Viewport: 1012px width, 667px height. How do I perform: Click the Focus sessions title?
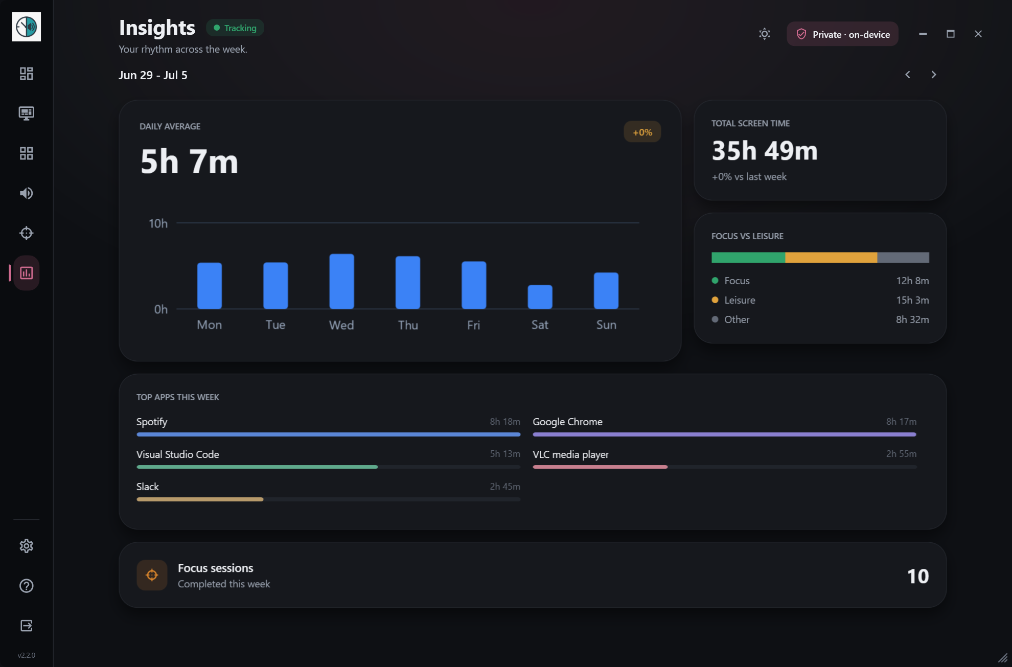(x=215, y=568)
